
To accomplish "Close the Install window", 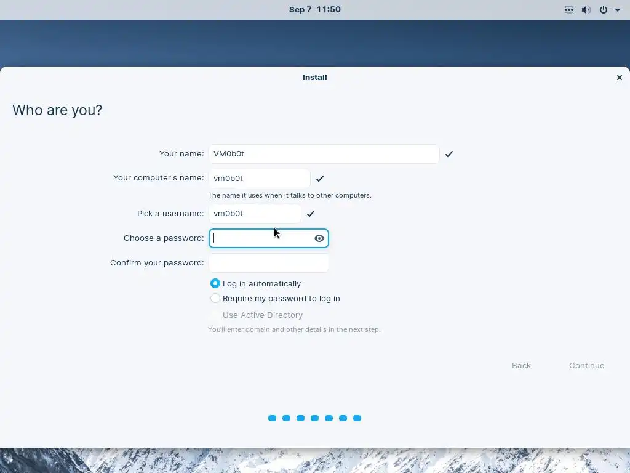I will tap(619, 78).
